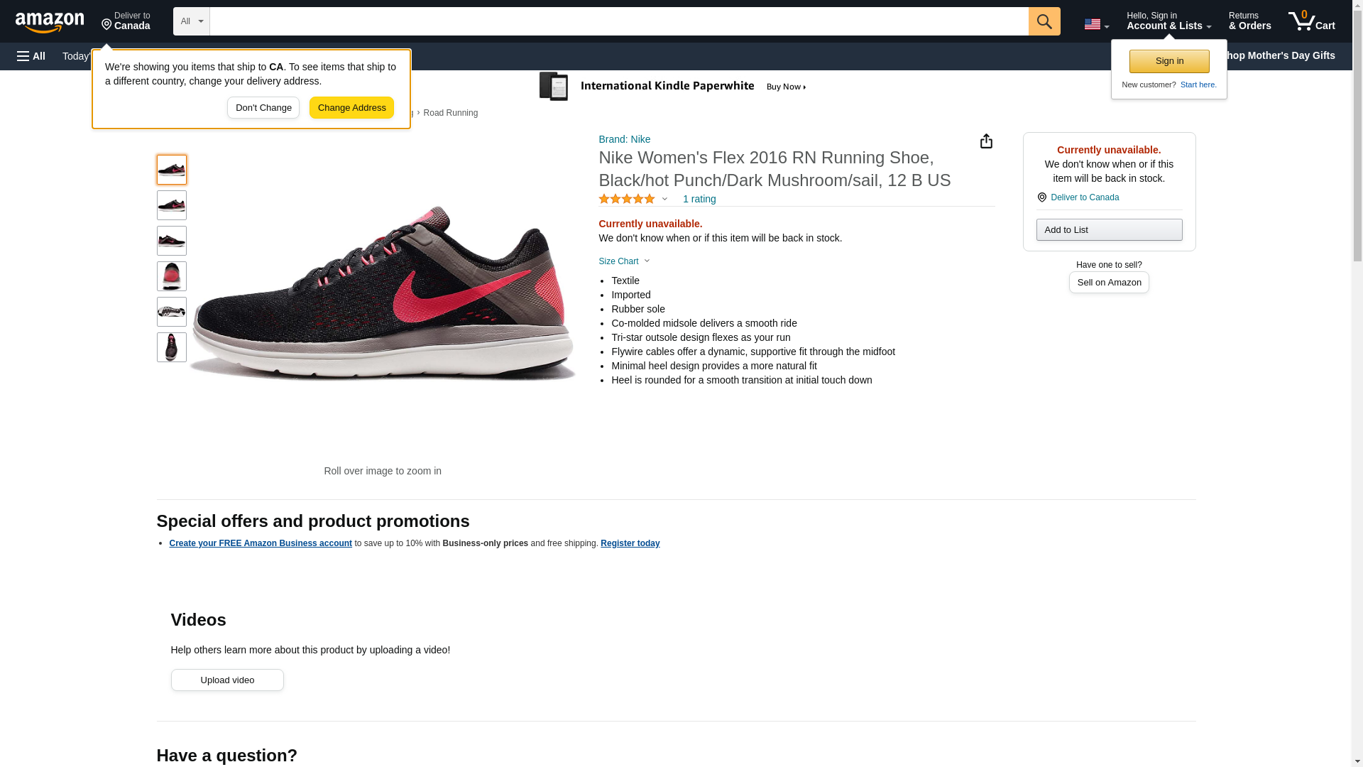The height and width of the screenshot is (767, 1363).
Task: Open Account & Lists menu
Action: pyautogui.click(x=1168, y=21)
